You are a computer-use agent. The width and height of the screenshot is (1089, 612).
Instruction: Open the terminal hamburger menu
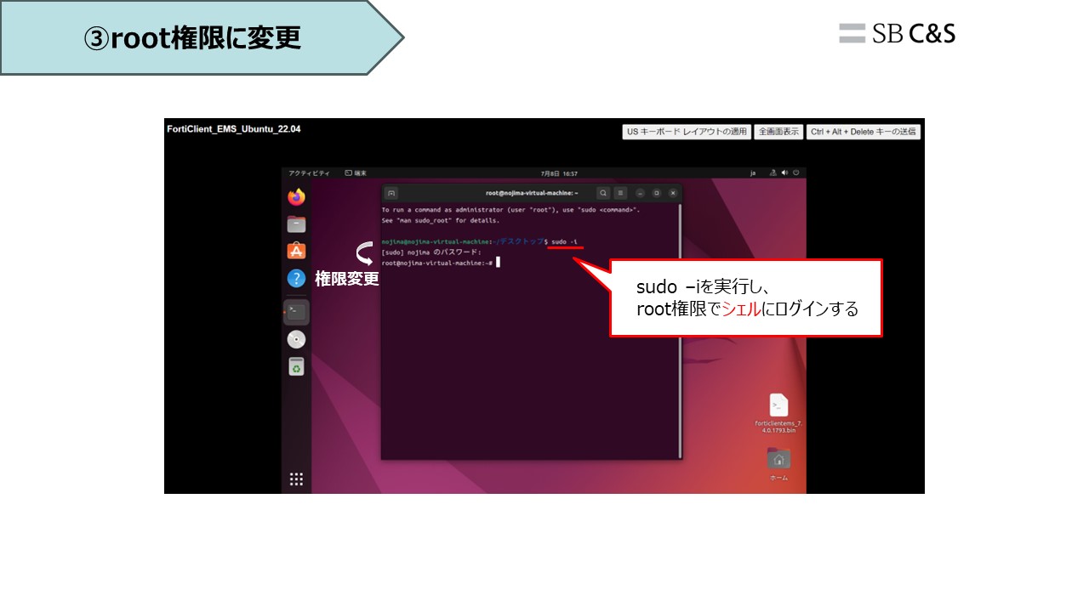620,193
